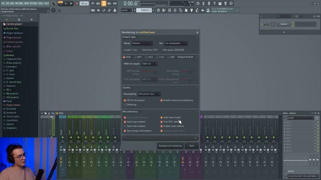
Task: Click the help question mark icon
Action: click(214, 3)
